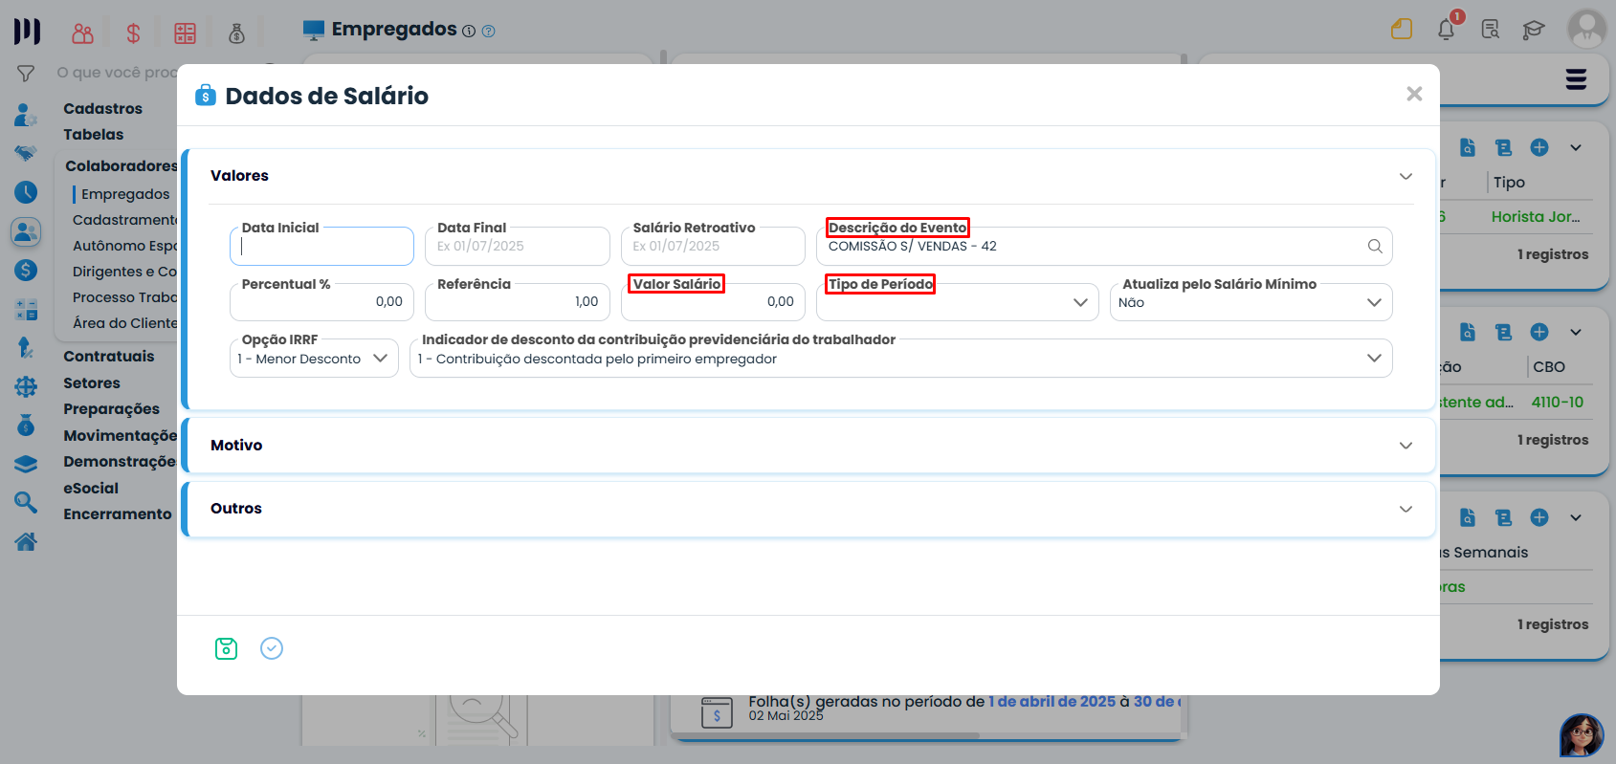Click the red calculator grid toolbar icon
The height and width of the screenshot is (764, 1616).
pyautogui.click(x=185, y=33)
